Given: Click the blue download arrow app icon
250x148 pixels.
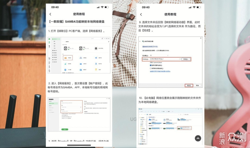Looking at the screenshot, I should (96, 63).
